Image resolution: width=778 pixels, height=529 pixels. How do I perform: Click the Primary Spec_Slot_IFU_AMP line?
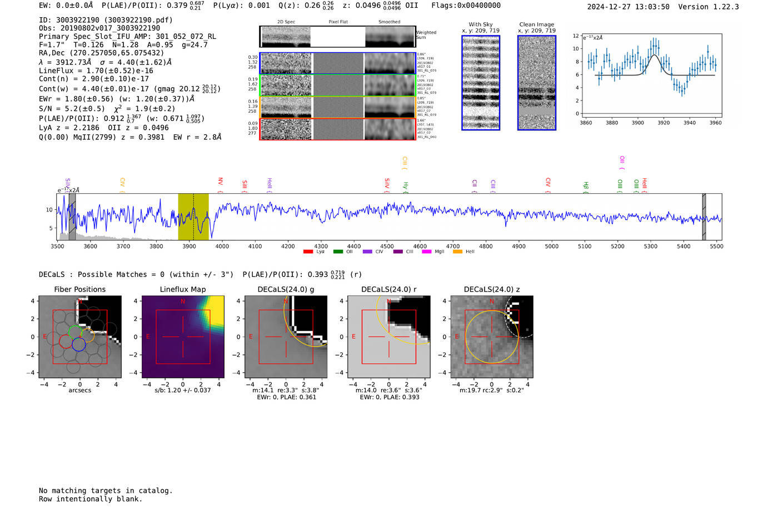127,37
